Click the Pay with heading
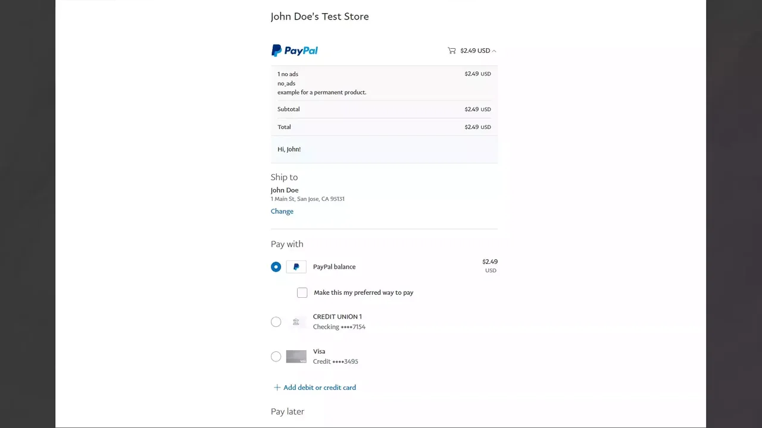The image size is (762, 428). (x=287, y=244)
